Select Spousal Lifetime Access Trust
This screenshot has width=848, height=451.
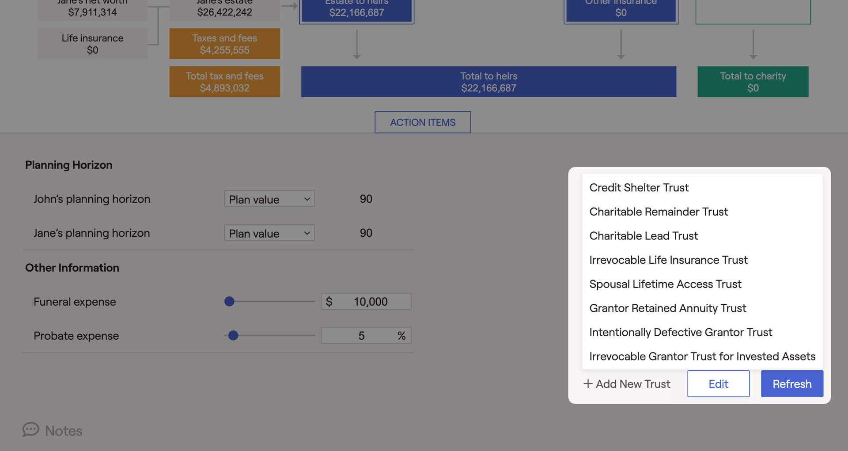click(x=665, y=284)
